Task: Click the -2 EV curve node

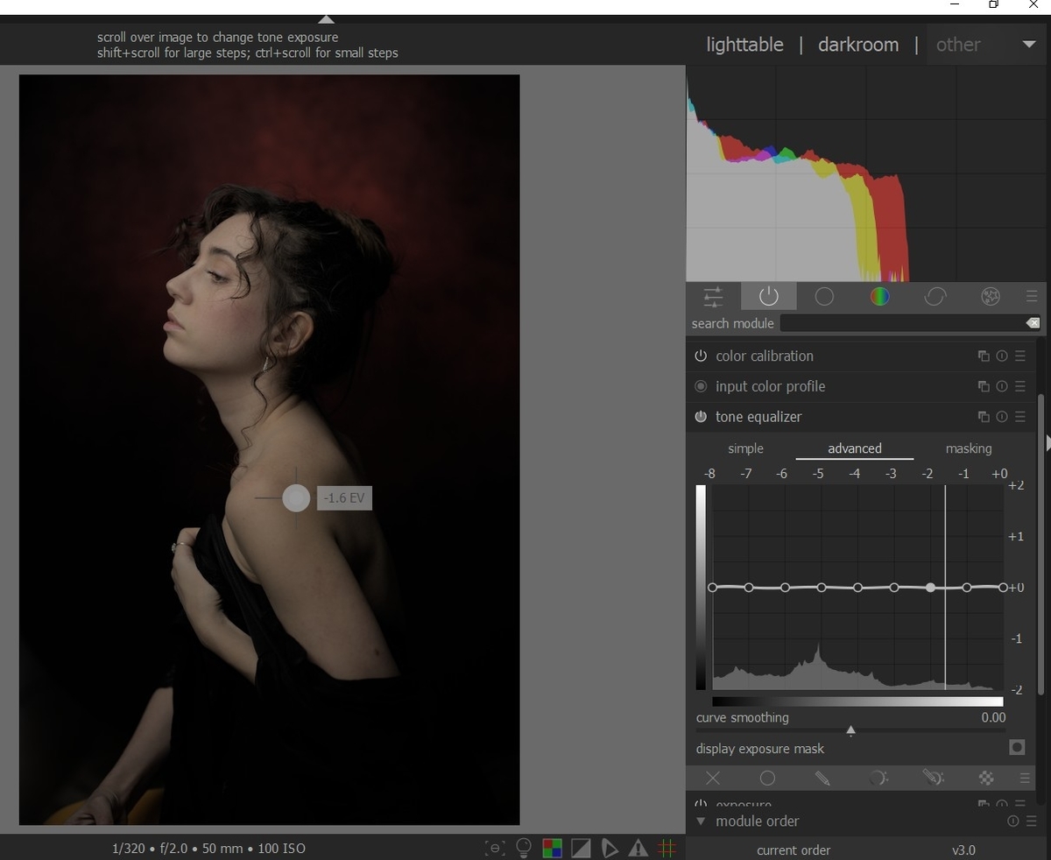Action: point(930,588)
